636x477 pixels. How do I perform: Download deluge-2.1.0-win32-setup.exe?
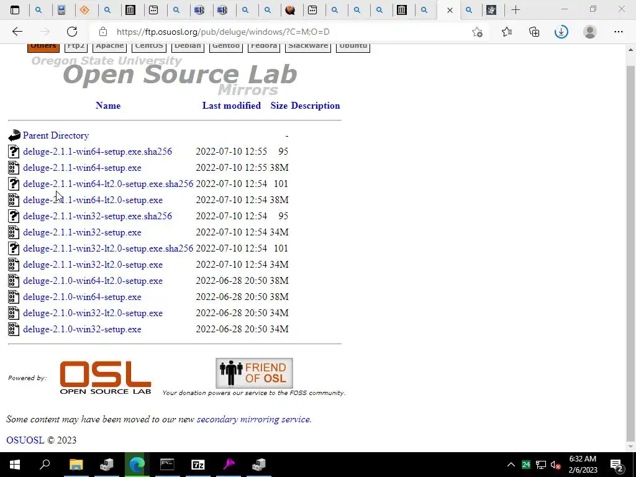tap(83, 329)
